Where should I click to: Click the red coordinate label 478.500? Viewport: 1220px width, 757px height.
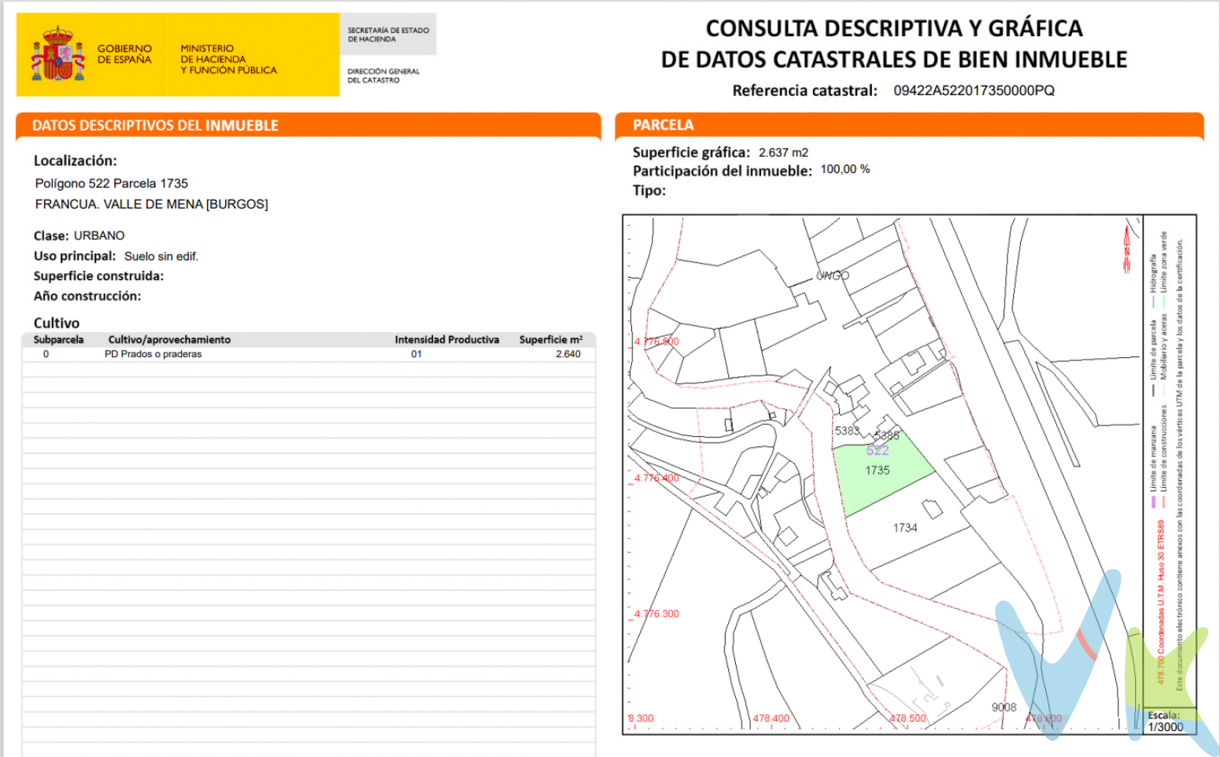click(908, 718)
